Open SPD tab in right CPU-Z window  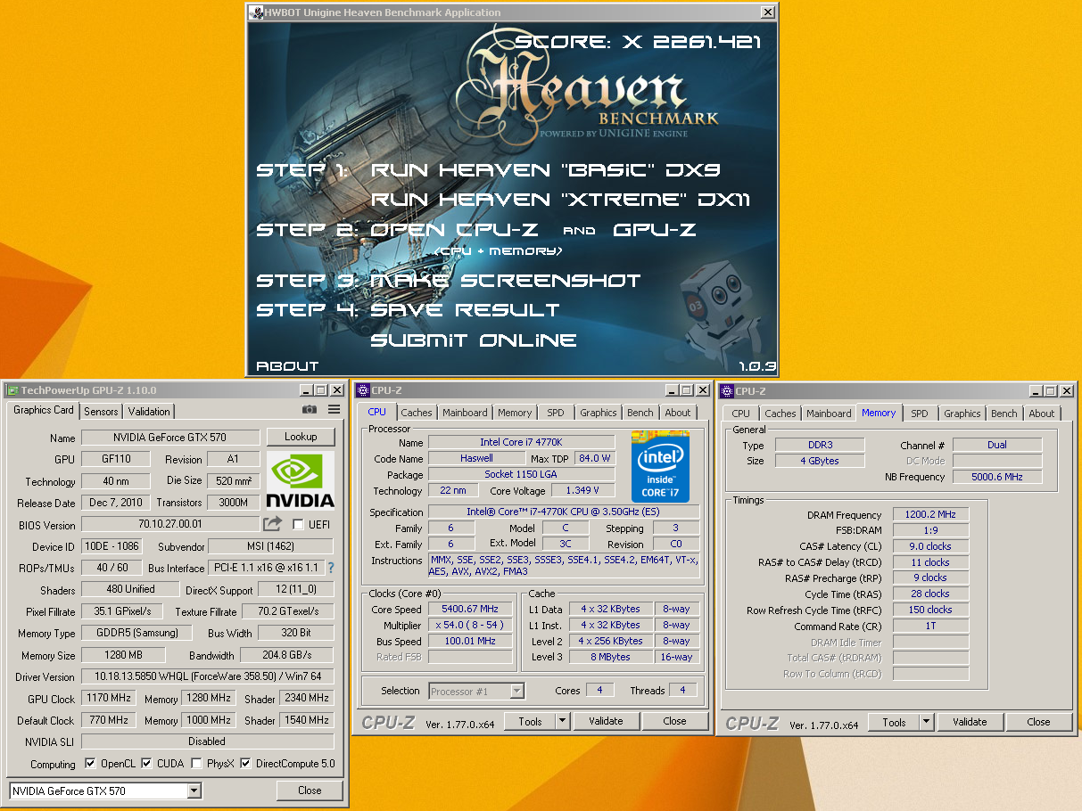920,414
